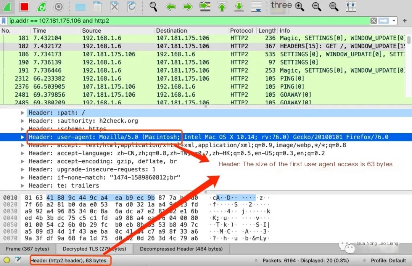The height and width of the screenshot is (266, 412).
Task: Start capture with the shark fin icon
Action: [7, 6]
